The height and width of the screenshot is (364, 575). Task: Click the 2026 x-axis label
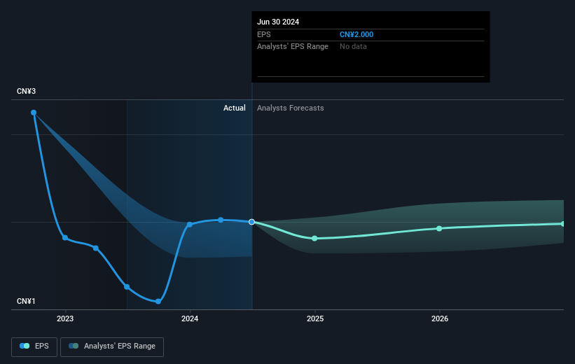tap(440, 318)
